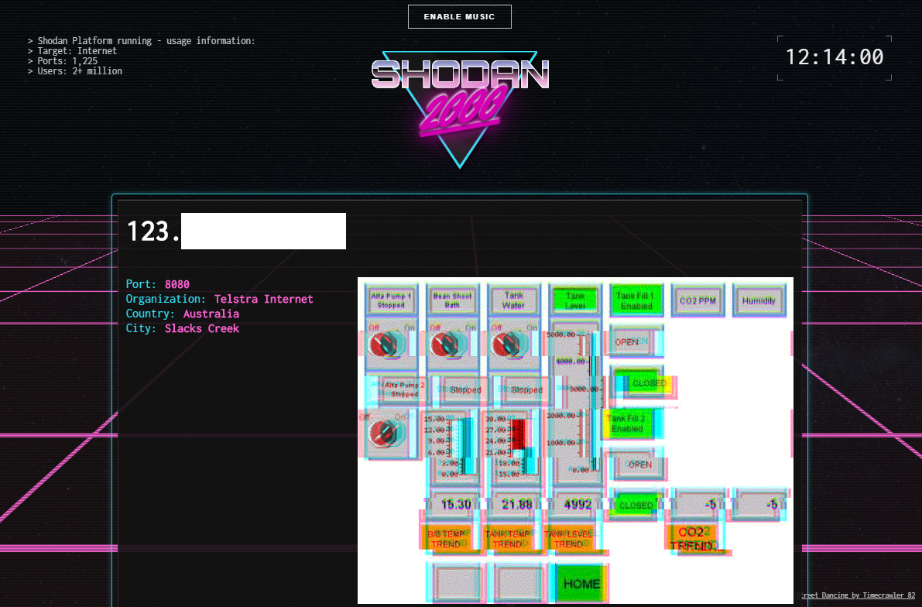Toggle the Tank Water rotary switch
Viewport: 922px width, 607px height.
click(509, 345)
